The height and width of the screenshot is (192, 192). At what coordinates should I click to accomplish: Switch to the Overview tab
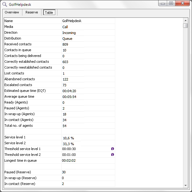click(x=12, y=13)
